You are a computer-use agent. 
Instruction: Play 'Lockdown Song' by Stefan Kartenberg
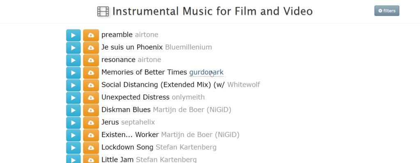point(73,148)
